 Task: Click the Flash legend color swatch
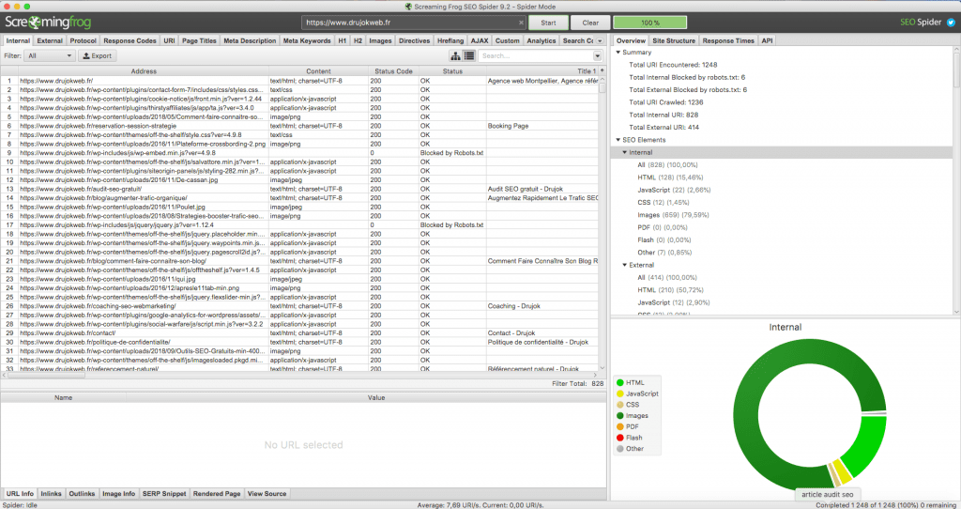(619, 438)
